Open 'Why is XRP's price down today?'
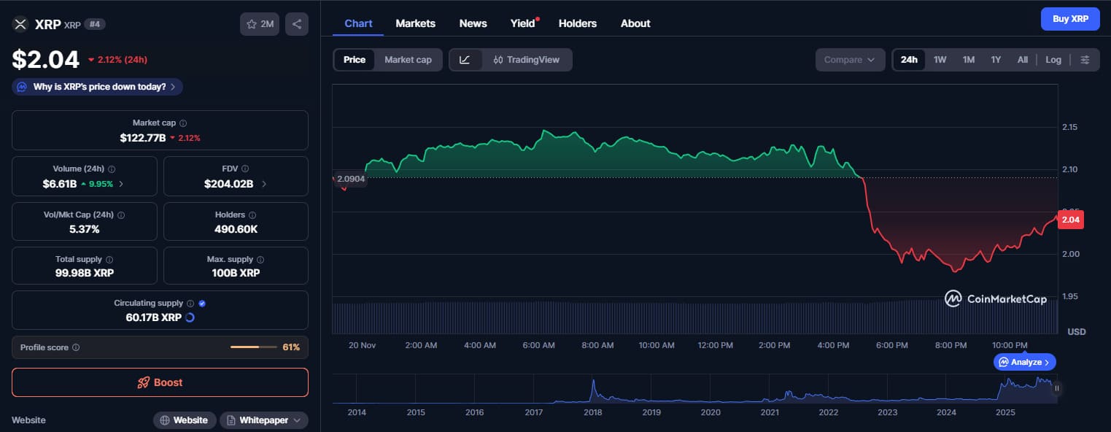Viewport: 1111px width, 432px height. point(98,87)
